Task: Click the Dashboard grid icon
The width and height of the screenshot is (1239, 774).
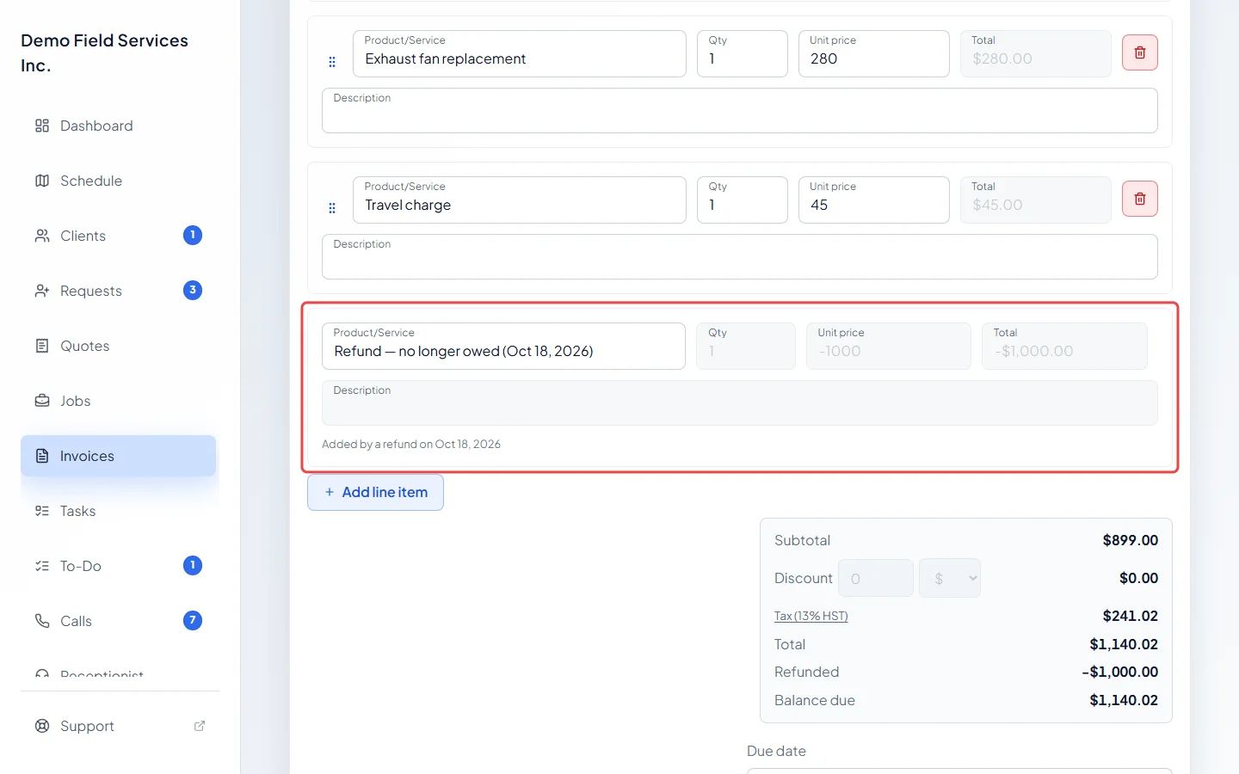Action: (x=42, y=126)
